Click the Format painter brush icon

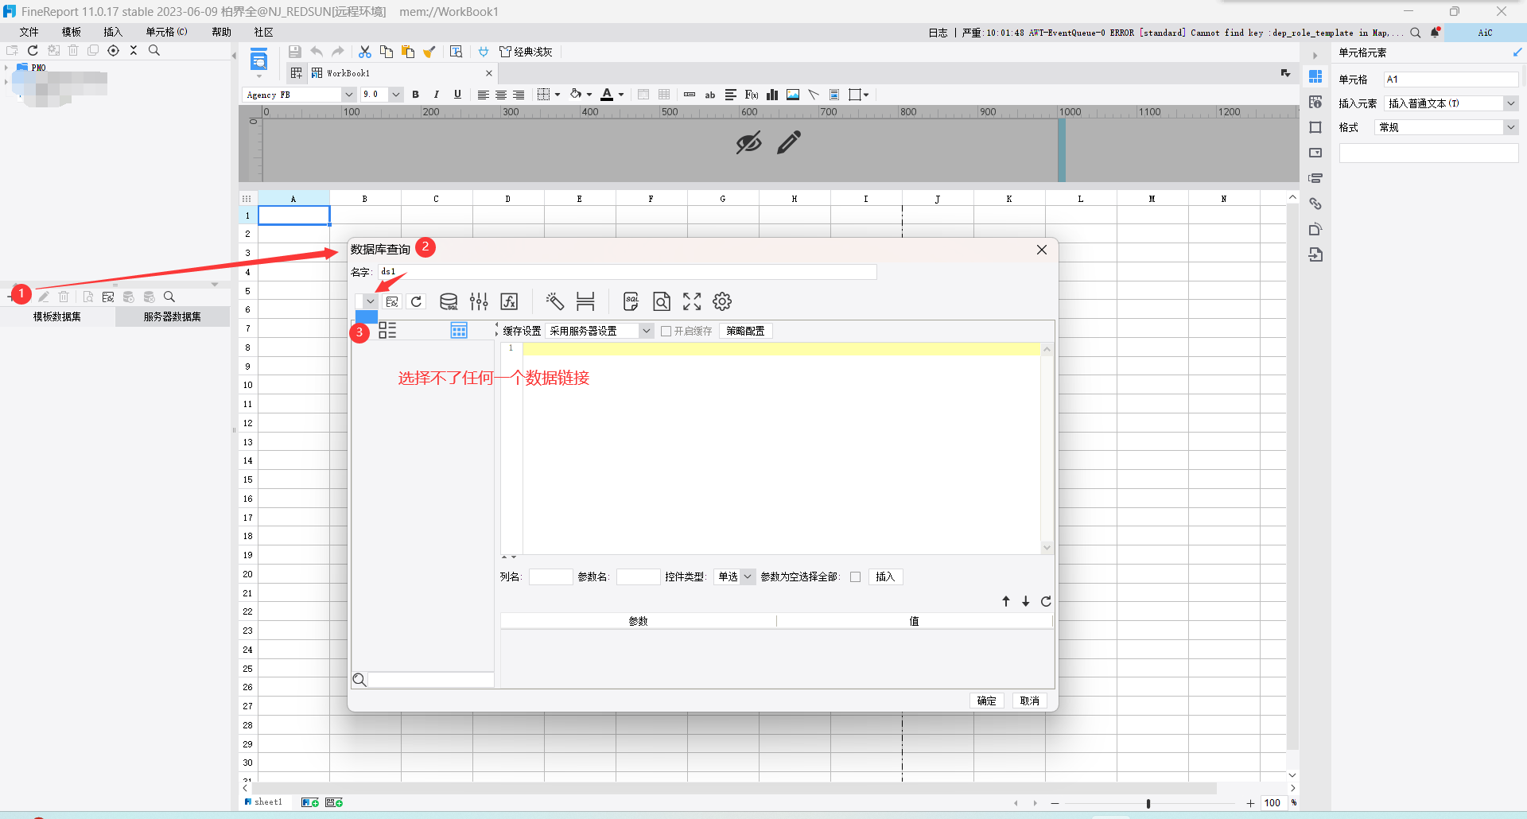(x=429, y=52)
